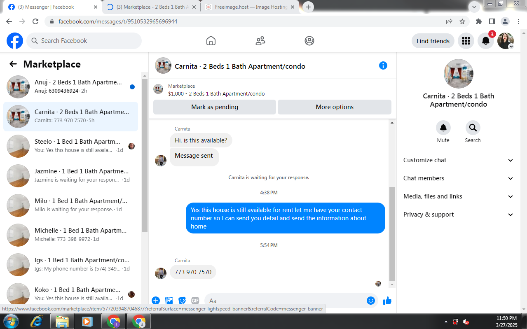Switch to Marketplace 2 Beds tab
This screenshot has height=329, width=527.
tap(151, 7)
